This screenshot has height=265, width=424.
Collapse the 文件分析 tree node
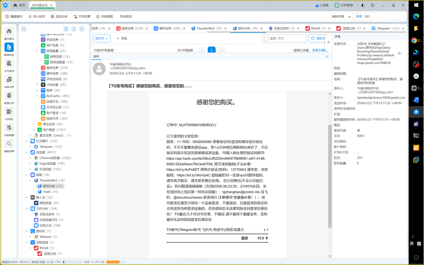[x=27, y=209]
